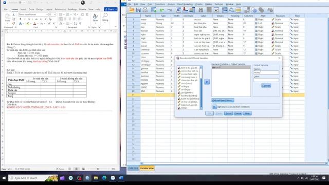Toggle strikethrough in Word
The height and width of the screenshot is (185, 329).
[36, 19]
